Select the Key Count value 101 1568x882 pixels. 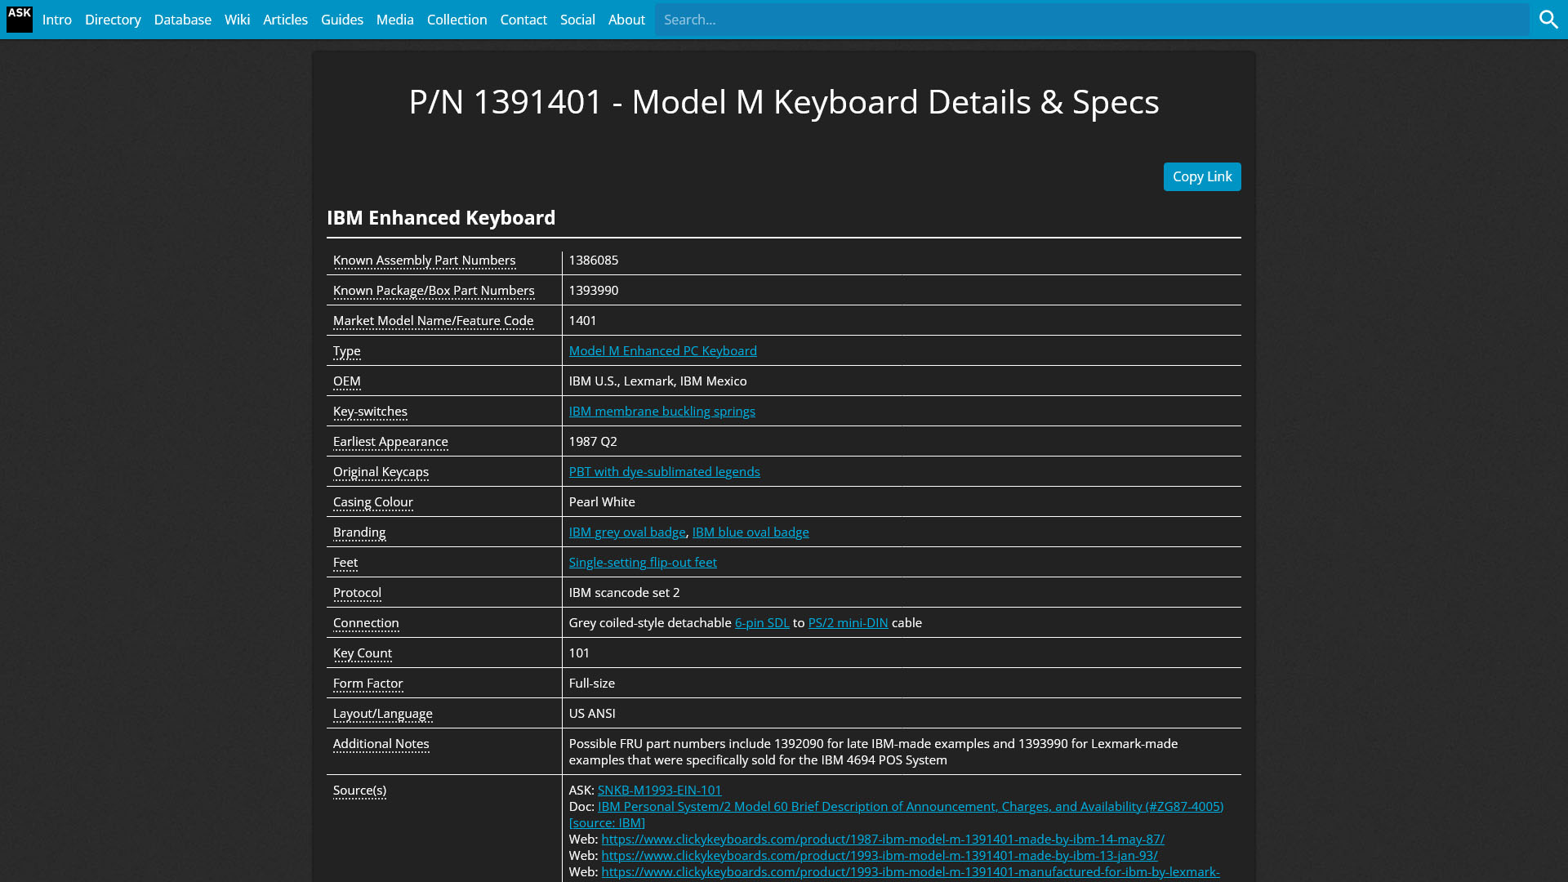pyautogui.click(x=579, y=653)
